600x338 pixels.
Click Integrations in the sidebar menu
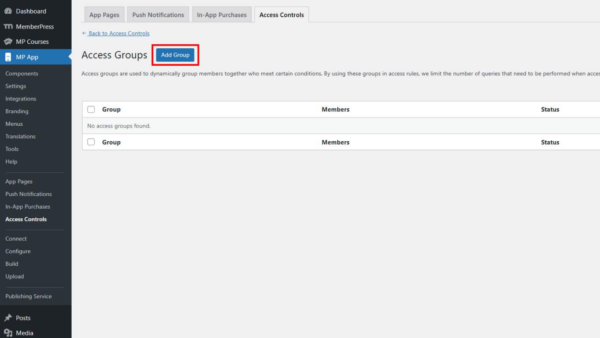[x=21, y=99]
